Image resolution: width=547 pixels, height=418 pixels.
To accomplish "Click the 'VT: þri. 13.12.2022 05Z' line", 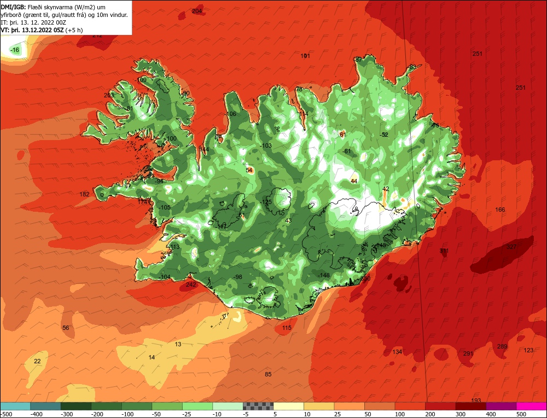I will tap(42, 30).
